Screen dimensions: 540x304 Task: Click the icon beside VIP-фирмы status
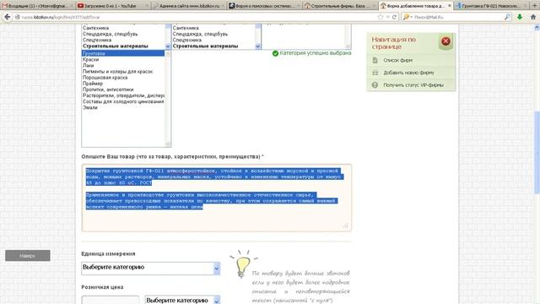[x=375, y=84]
